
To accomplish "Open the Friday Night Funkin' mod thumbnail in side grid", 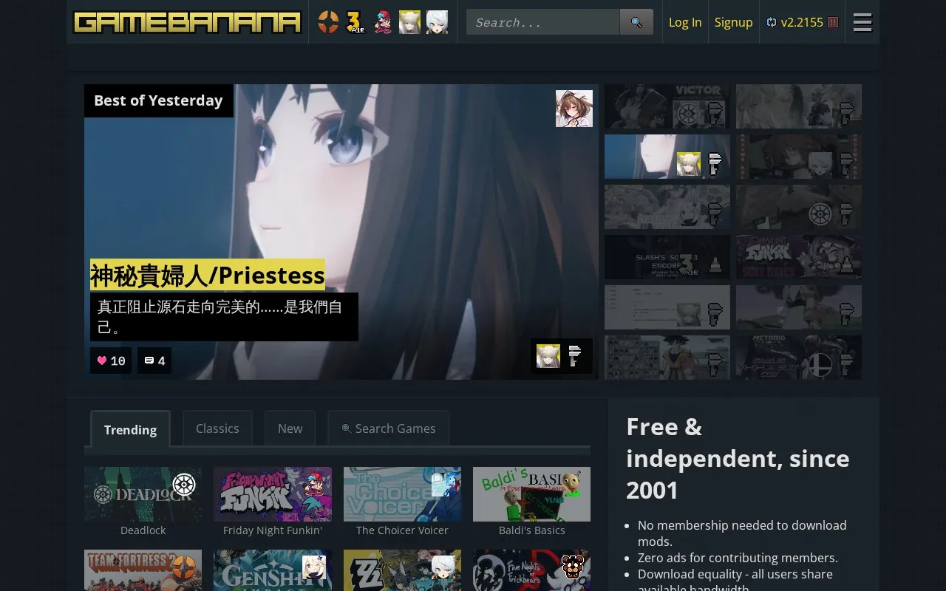I will coord(799,257).
